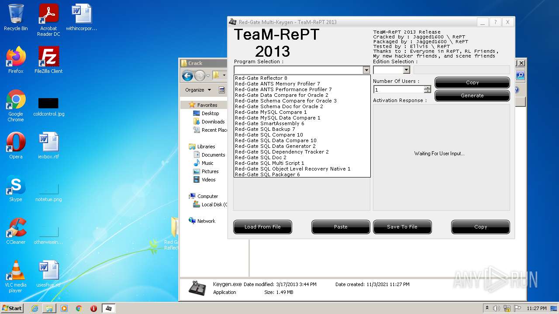This screenshot has height=314, width=559.
Task: Select Favorites in Explorer sidebar
Action: (x=207, y=105)
